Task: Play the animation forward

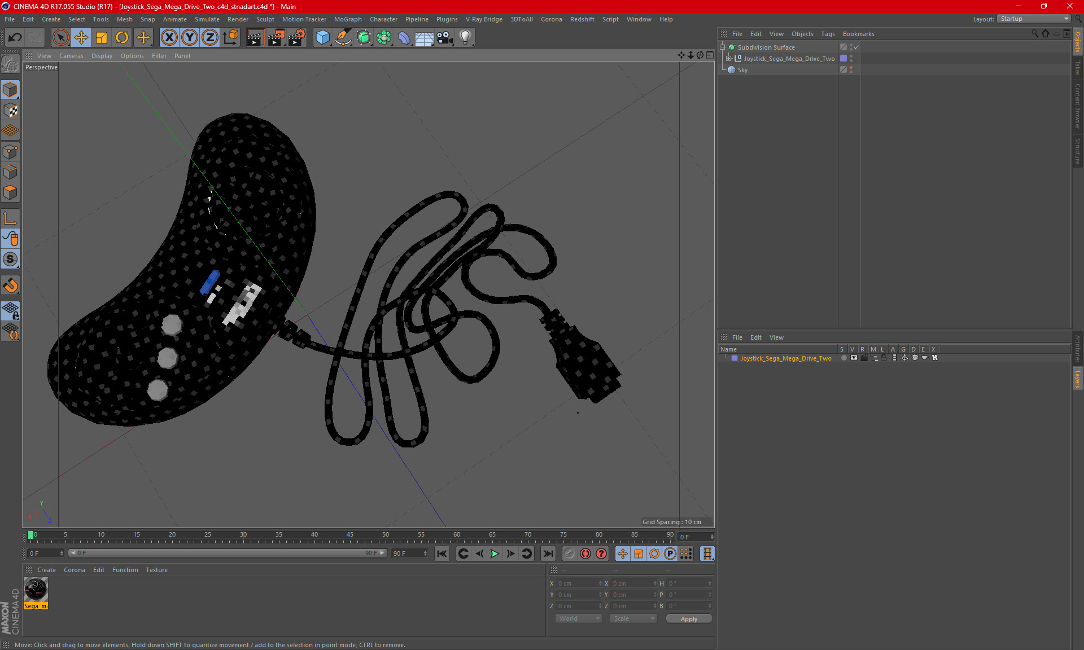Action: [x=495, y=554]
